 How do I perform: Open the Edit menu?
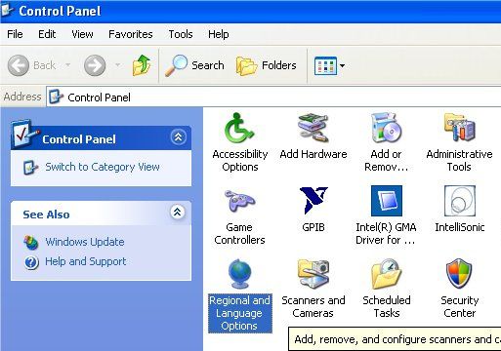[x=47, y=34]
